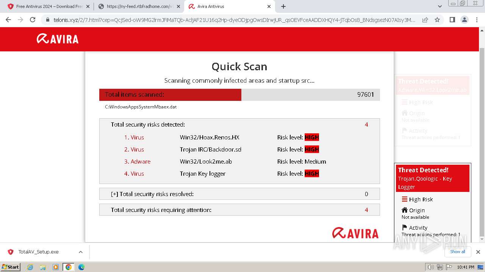Select the Avira Antivirus tab
This screenshot has width=485, height=272.
click(230, 6)
